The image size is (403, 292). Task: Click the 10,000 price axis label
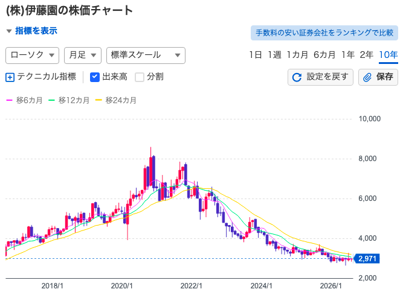tap(369, 119)
